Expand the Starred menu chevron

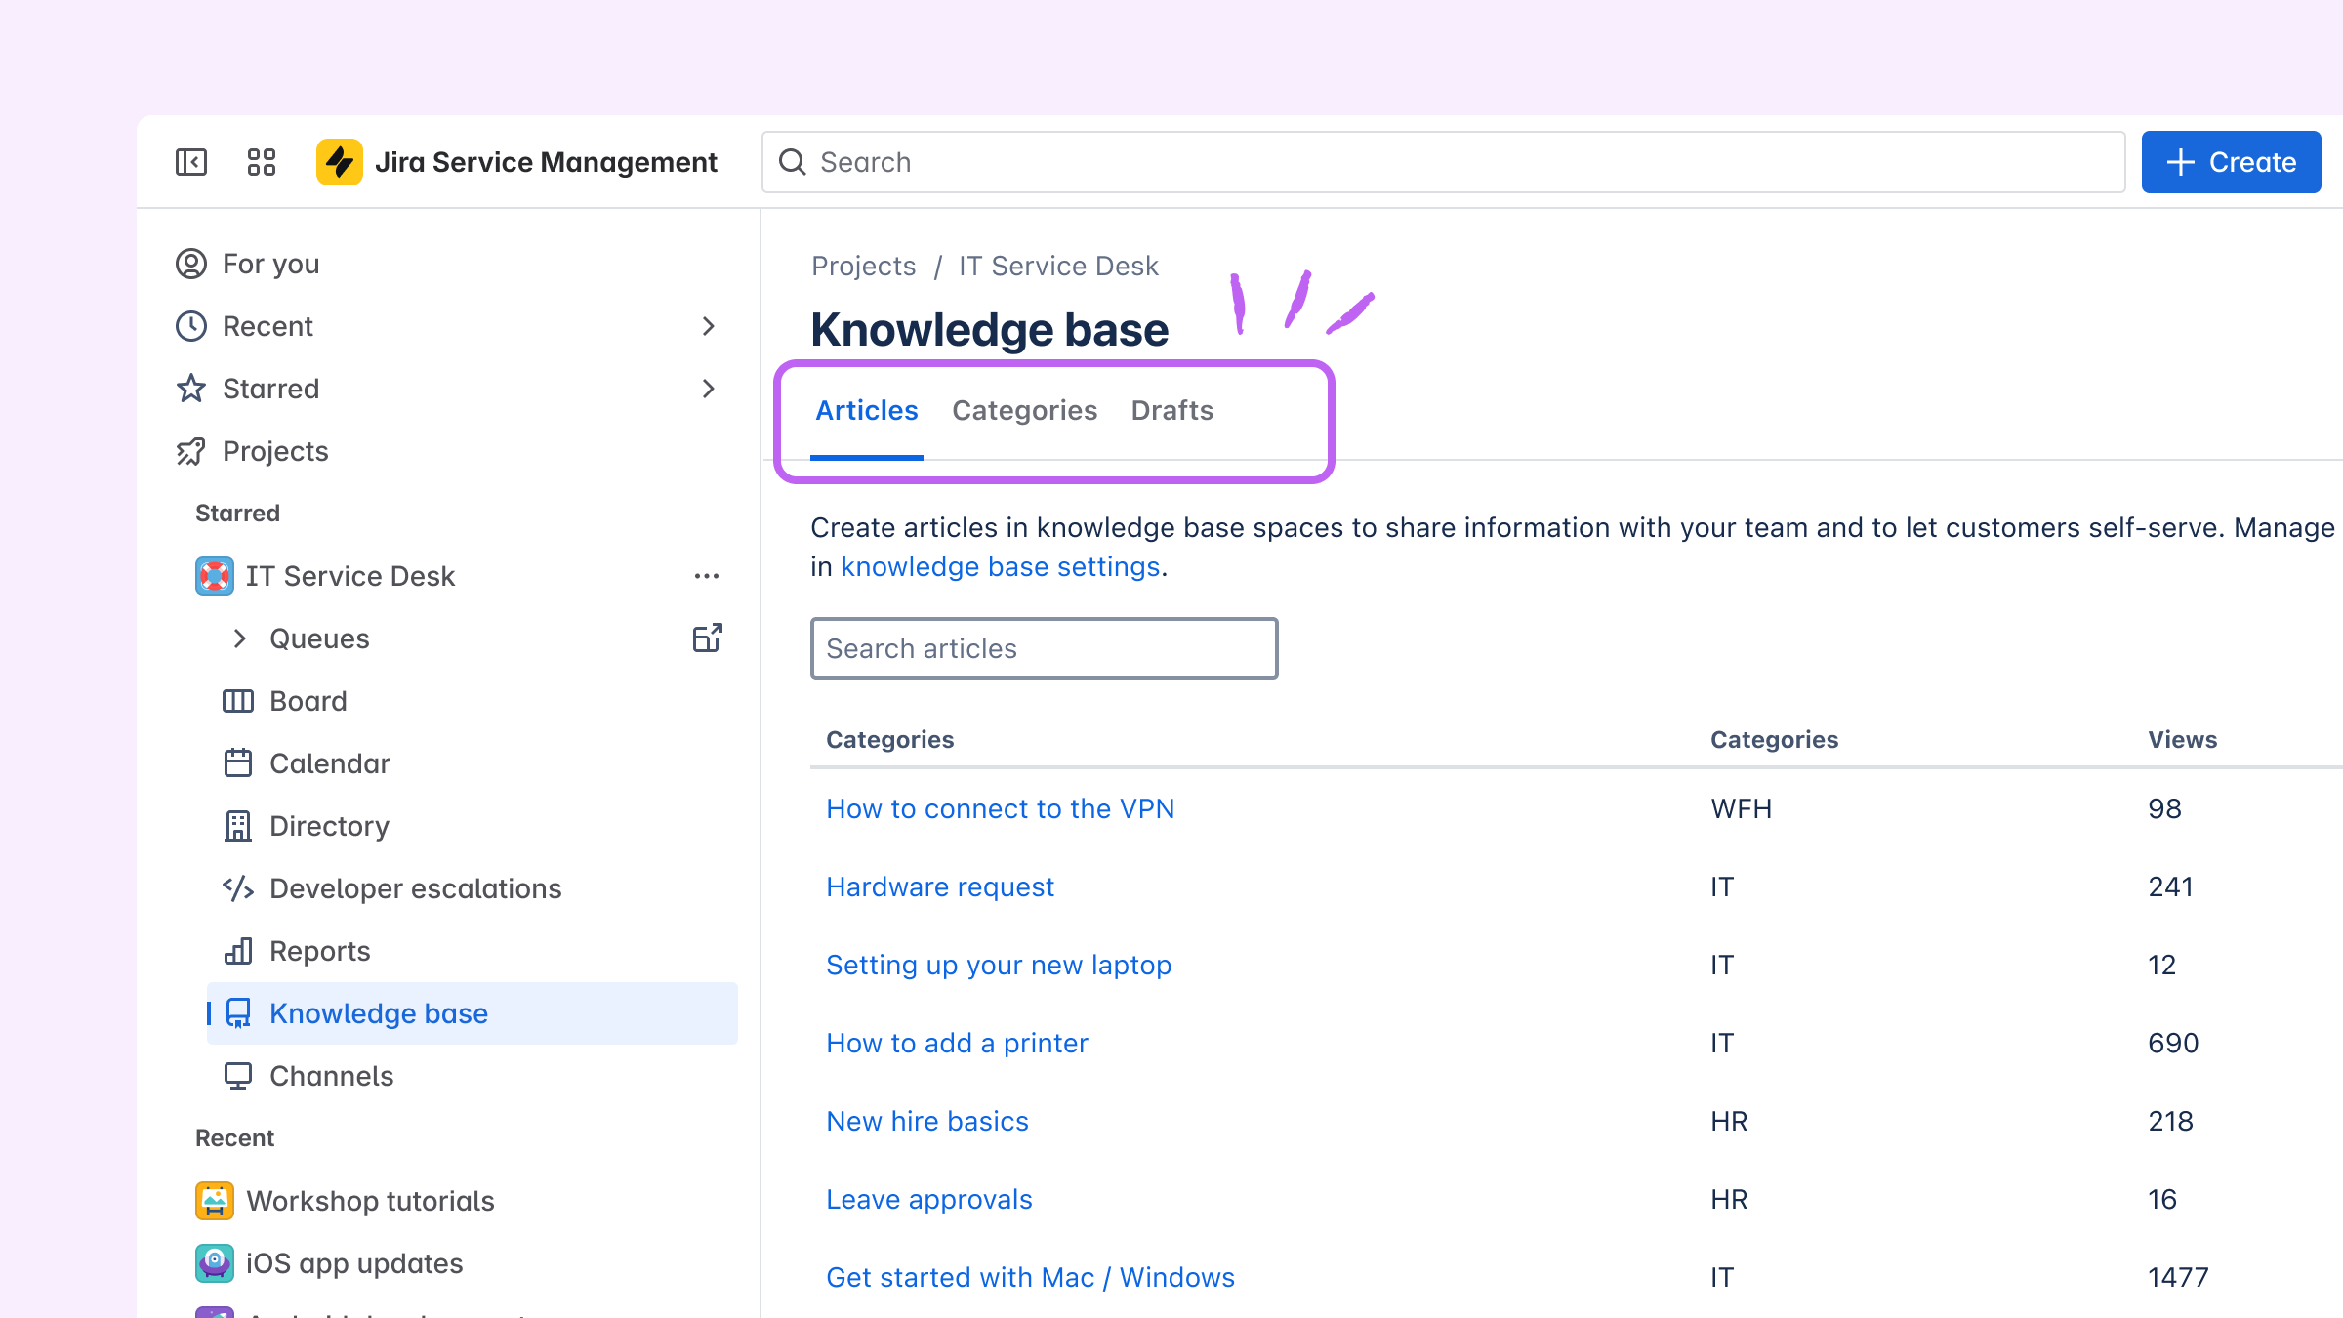pos(709,389)
